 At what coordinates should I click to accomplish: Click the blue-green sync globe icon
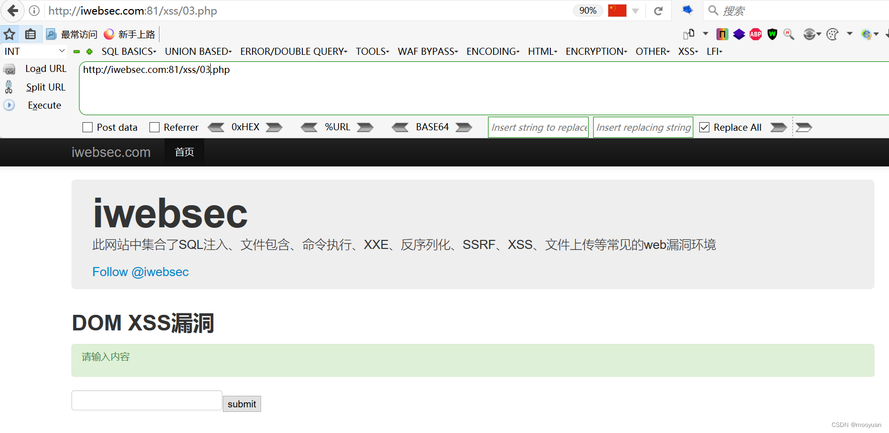(866, 34)
